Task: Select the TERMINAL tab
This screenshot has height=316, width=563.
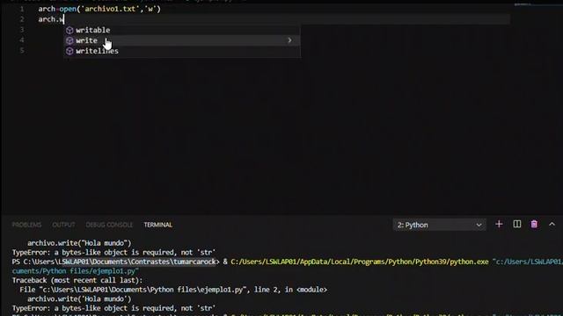Action: [158, 225]
